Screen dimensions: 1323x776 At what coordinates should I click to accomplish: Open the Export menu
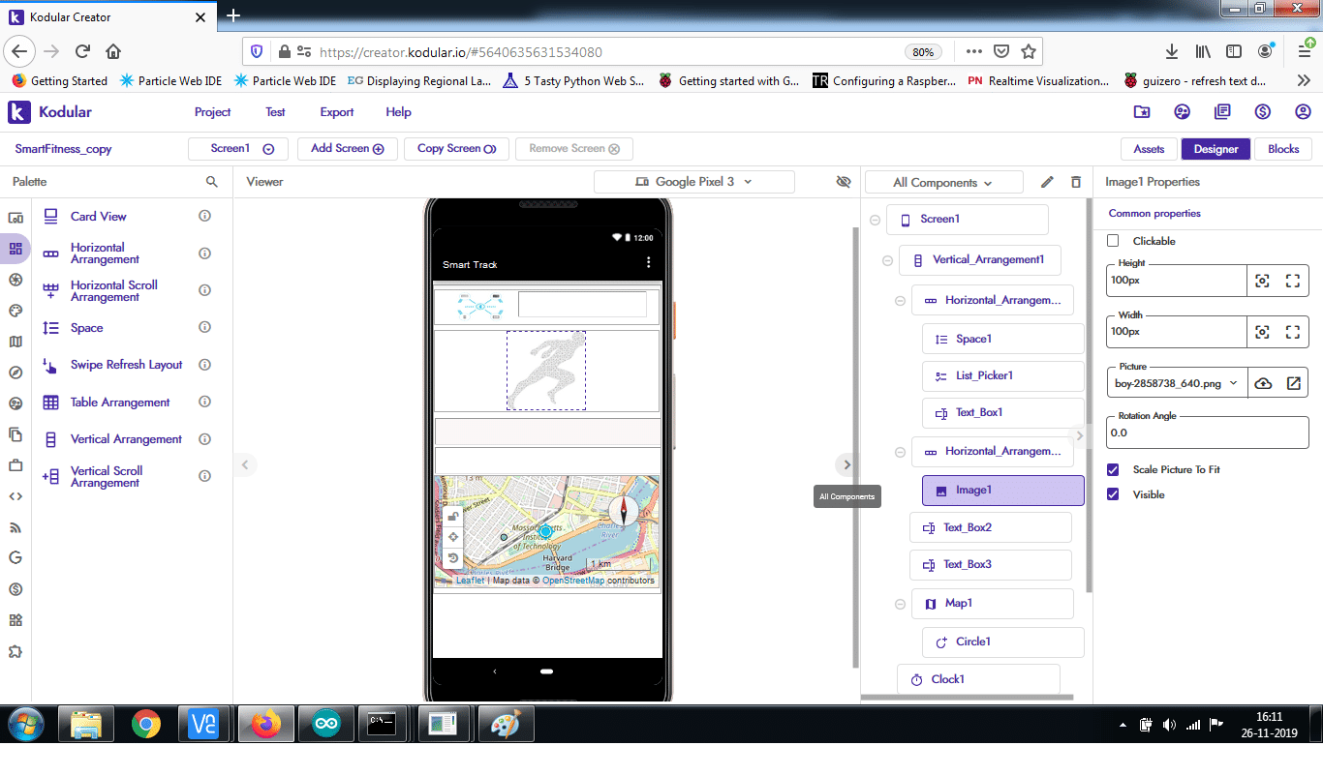[336, 112]
